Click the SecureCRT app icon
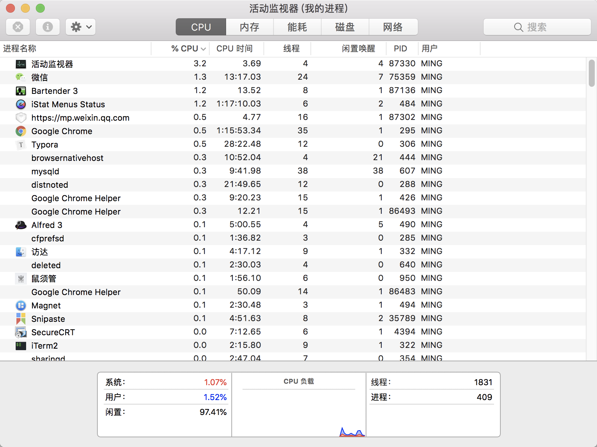 pos(21,332)
